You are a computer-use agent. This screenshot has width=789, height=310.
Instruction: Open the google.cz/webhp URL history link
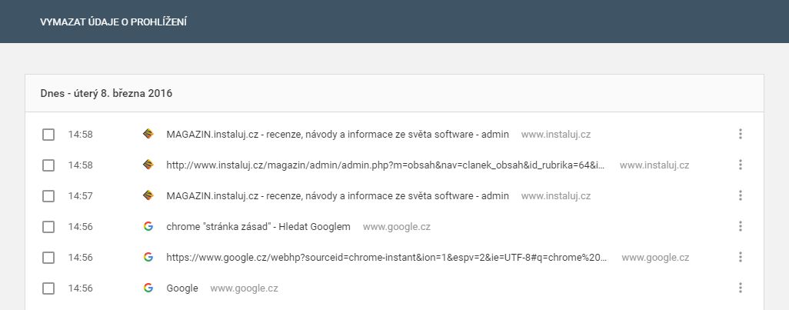pos(385,257)
